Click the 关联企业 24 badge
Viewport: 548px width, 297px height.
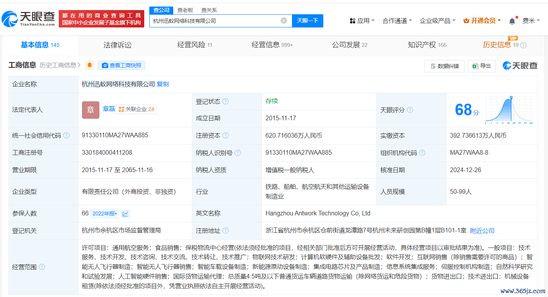click(137, 109)
